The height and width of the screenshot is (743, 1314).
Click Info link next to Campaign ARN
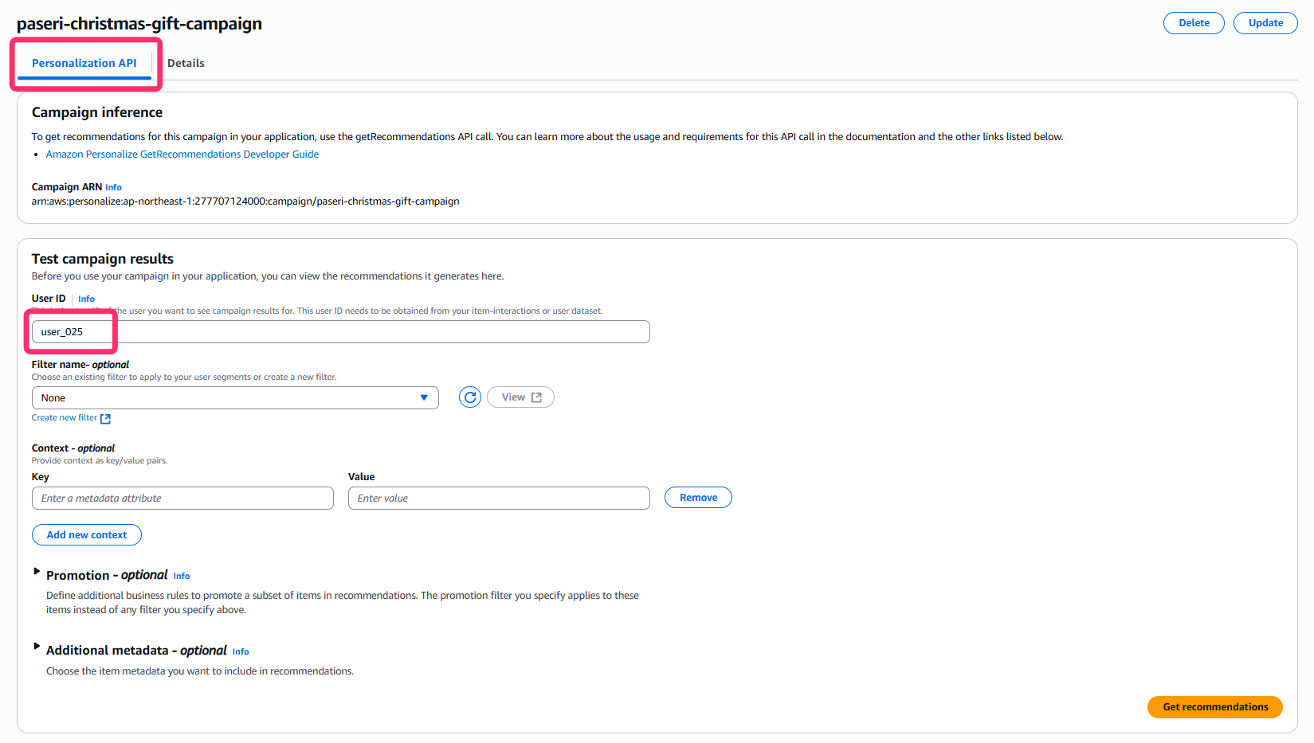[x=114, y=188]
